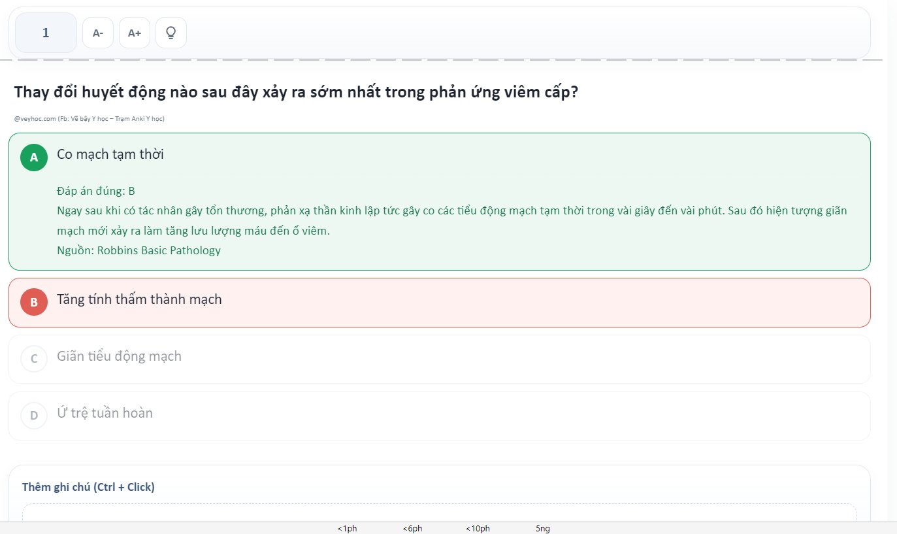Click the veyhoc.com source credit text

[89, 119]
